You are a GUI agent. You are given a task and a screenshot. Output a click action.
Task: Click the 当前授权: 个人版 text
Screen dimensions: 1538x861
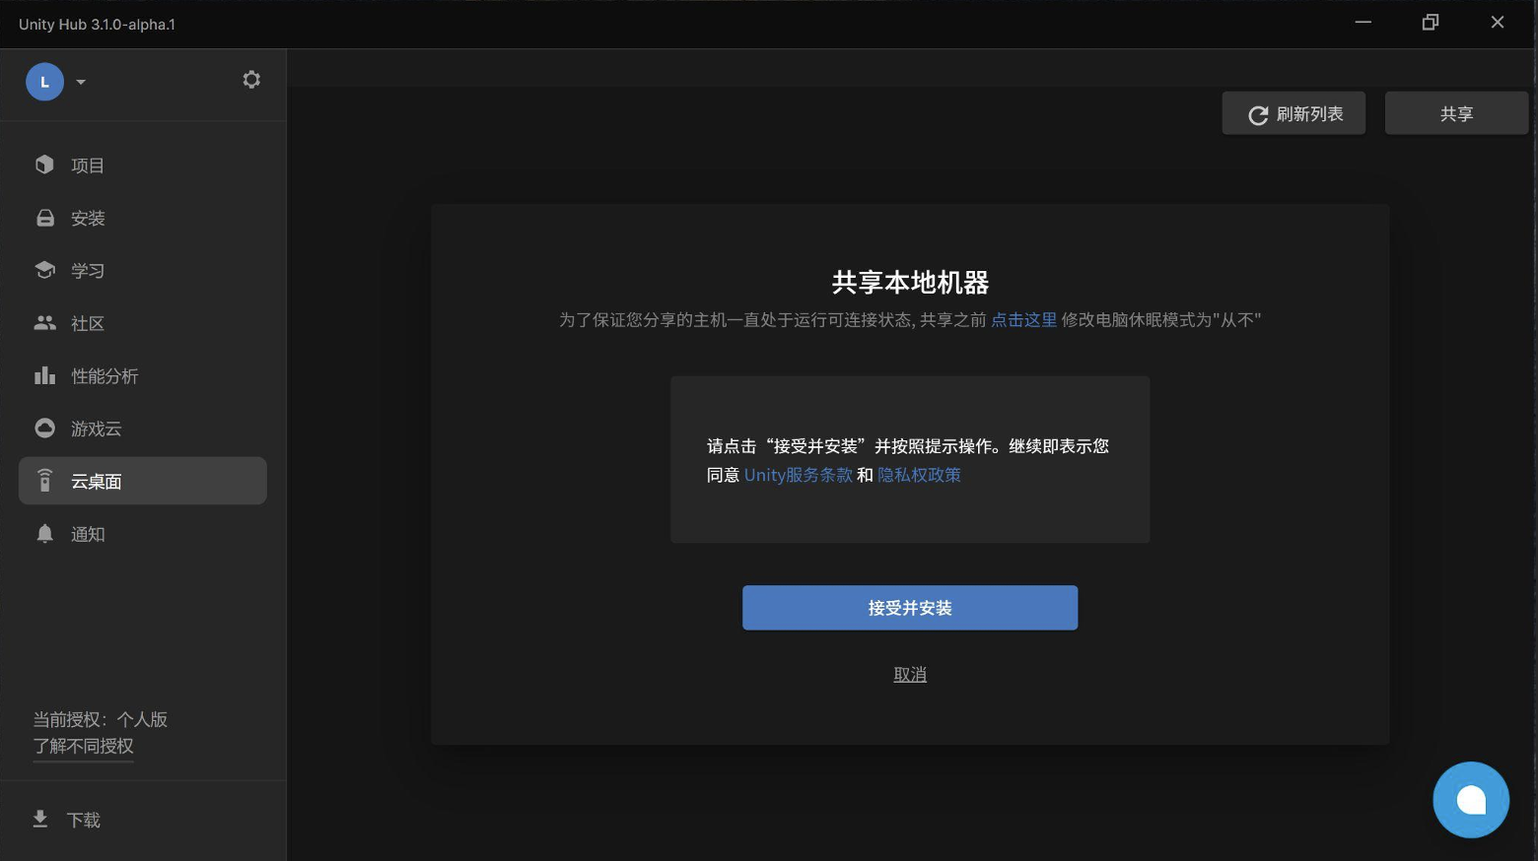pos(101,719)
